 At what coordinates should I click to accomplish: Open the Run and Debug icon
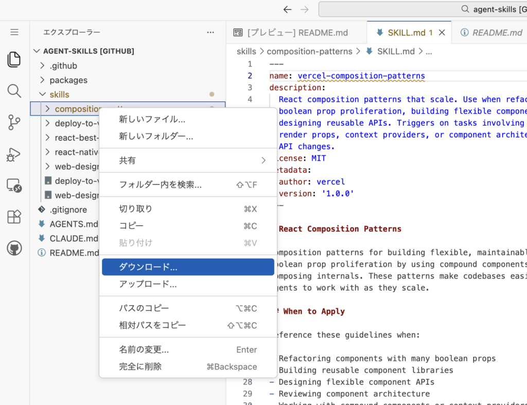click(14, 154)
